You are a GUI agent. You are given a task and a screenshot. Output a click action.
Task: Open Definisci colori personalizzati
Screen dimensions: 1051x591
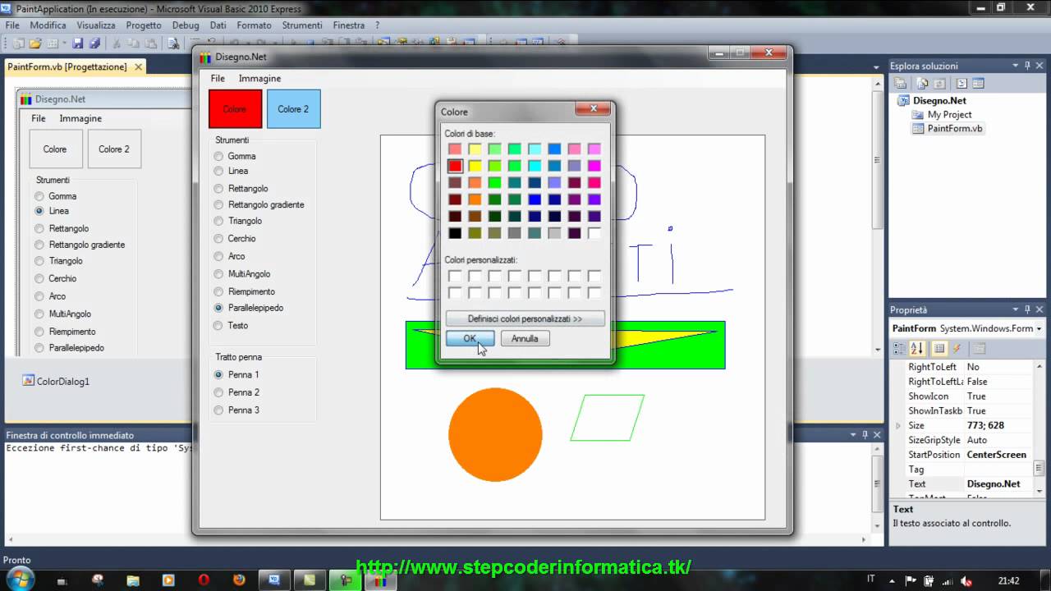[x=525, y=318]
